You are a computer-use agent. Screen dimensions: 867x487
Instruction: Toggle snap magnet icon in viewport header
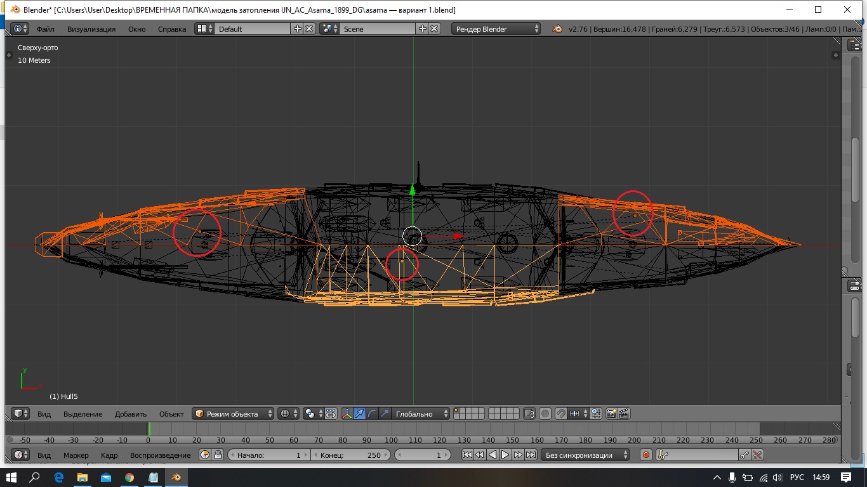coord(560,413)
